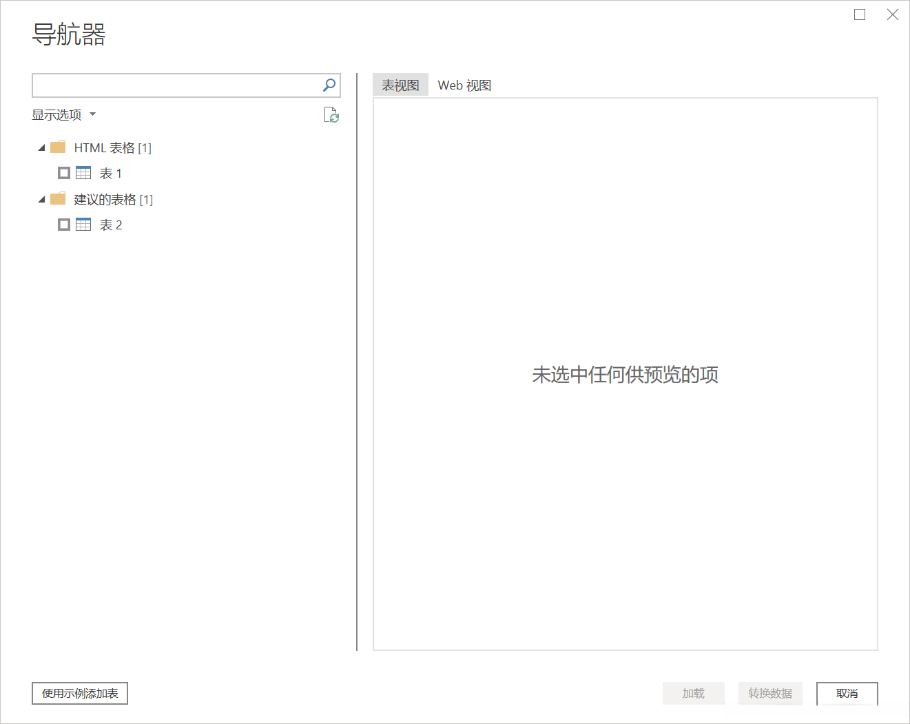The width and height of the screenshot is (910, 724).
Task: Open the 显示选项 dropdown
Action: coord(63,114)
